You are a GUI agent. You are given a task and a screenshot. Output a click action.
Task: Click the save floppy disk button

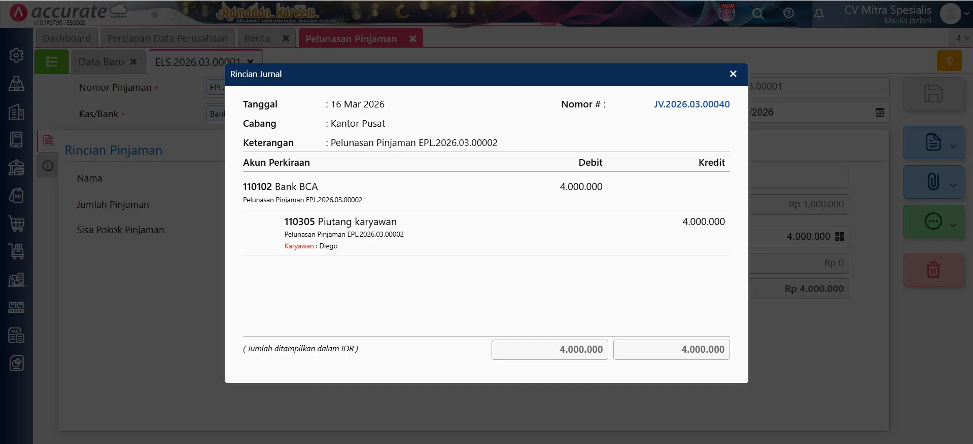(x=933, y=94)
